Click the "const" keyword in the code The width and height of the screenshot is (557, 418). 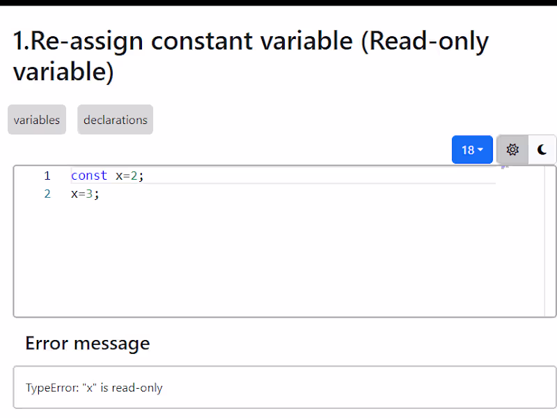[89, 176]
